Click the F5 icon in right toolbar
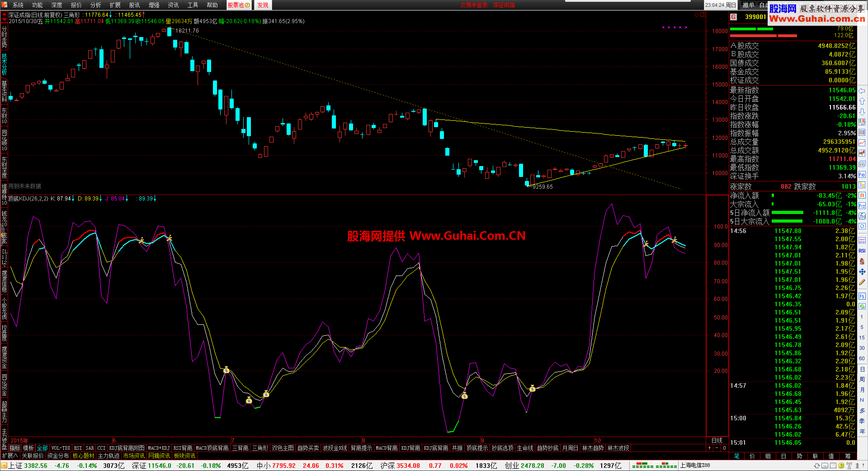Viewport: 868px width, 471px height. coord(862,296)
